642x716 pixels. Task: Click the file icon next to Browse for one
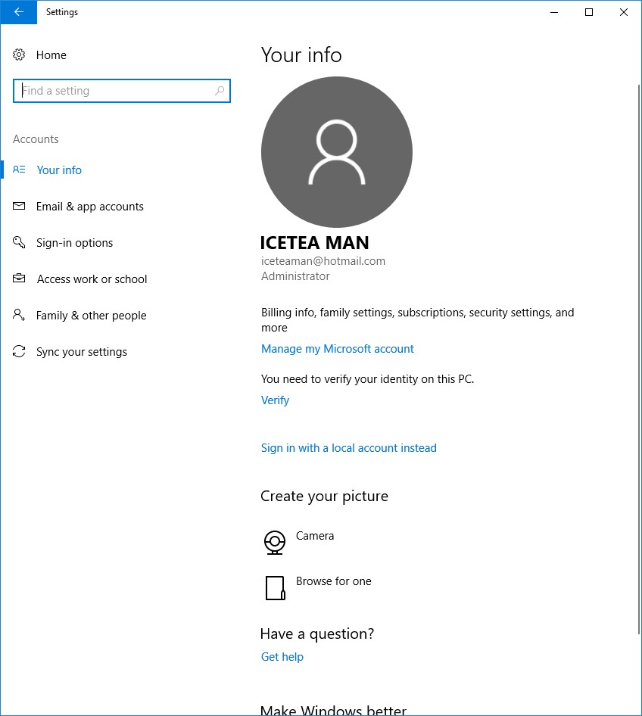[x=275, y=588]
